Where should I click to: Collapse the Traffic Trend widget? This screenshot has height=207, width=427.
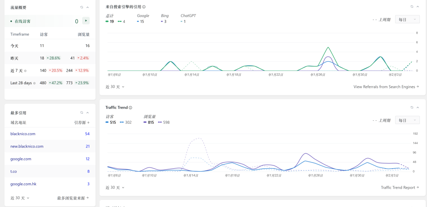tap(418, 107)
